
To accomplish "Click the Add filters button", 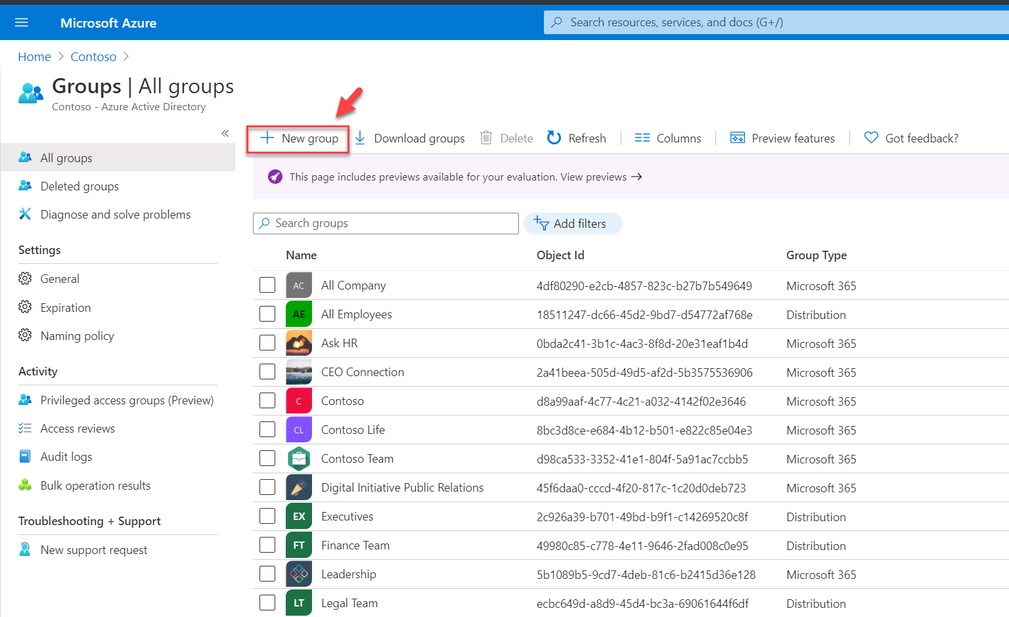I will pyautogui.click(x=573, y=223).
